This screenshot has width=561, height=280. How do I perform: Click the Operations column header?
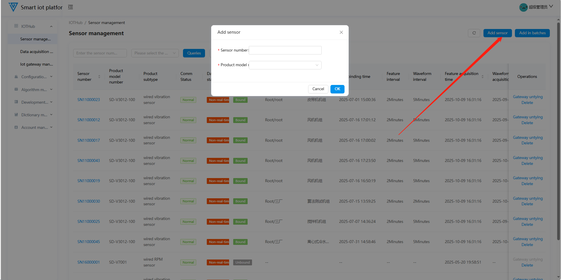pyautogui.click(x=527, y=76)
